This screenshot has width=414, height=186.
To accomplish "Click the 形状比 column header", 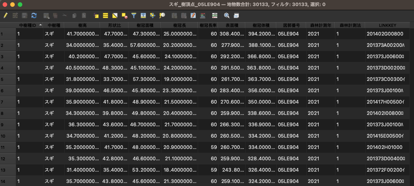I will 114,25.
